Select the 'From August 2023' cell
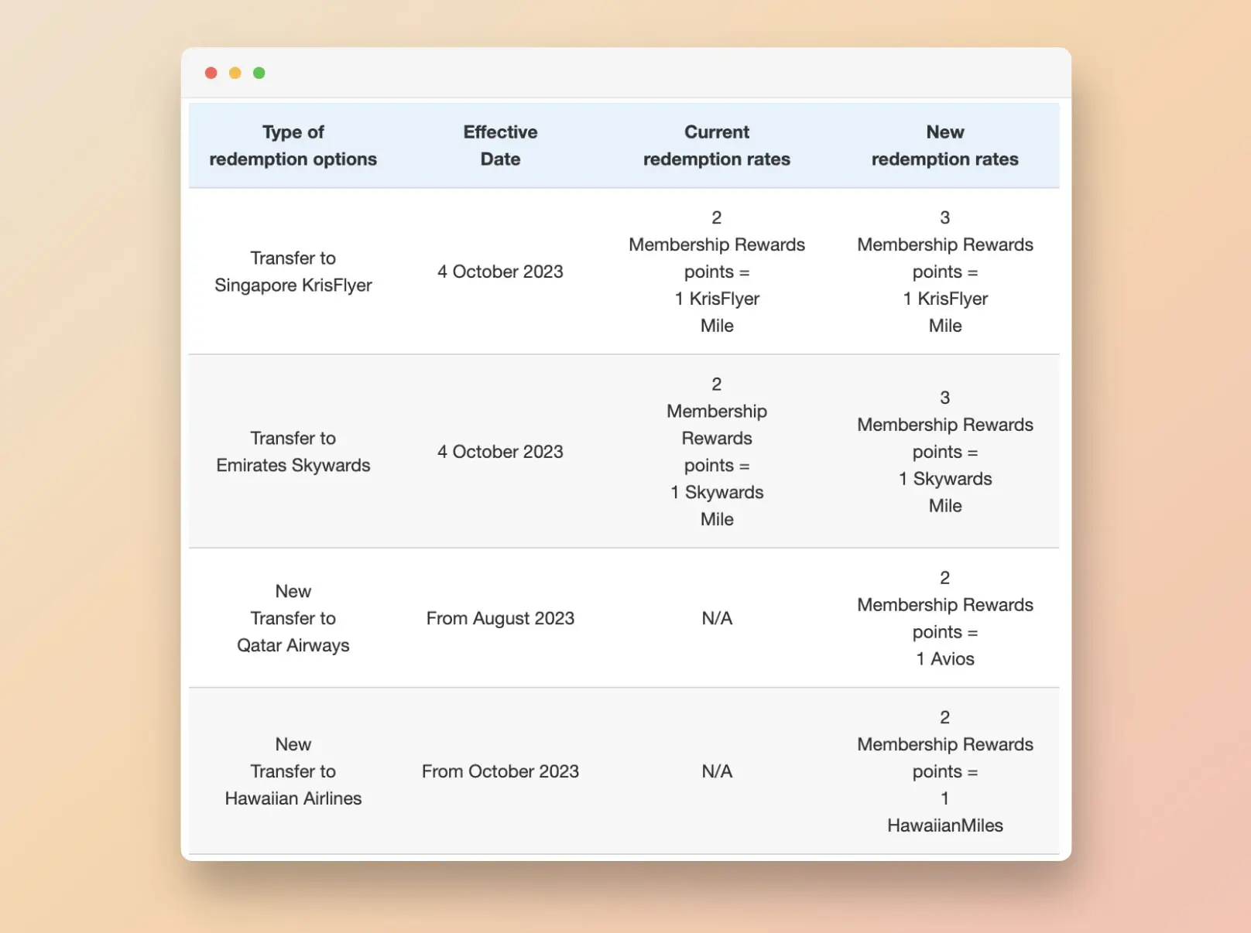 pos(500,618)
